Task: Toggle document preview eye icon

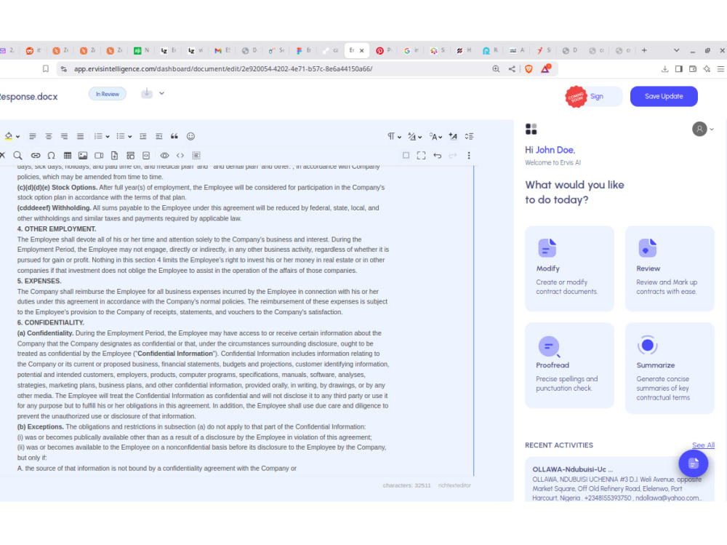Action: tap(164, 156)
